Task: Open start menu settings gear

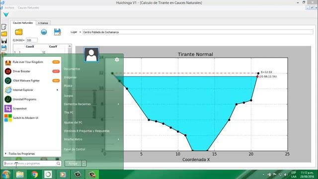Action: pyautogui.click(x=117, y=60)
